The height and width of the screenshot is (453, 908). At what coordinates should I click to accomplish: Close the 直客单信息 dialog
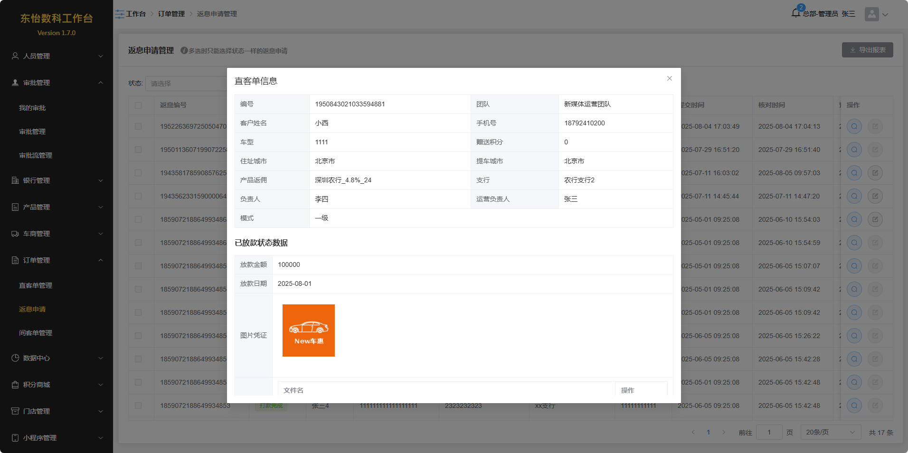(669, 78)
